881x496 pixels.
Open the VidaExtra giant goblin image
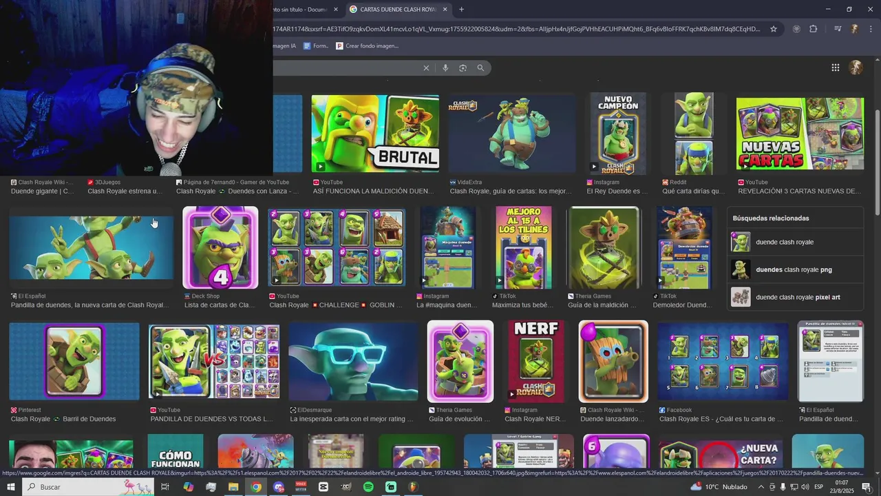pos(512,134)
